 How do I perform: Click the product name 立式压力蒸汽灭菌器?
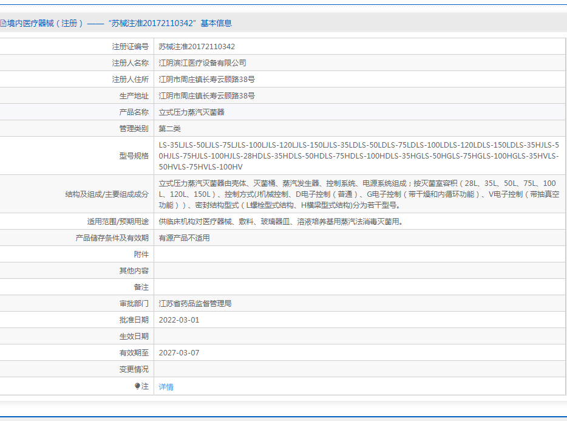[191, 112]
